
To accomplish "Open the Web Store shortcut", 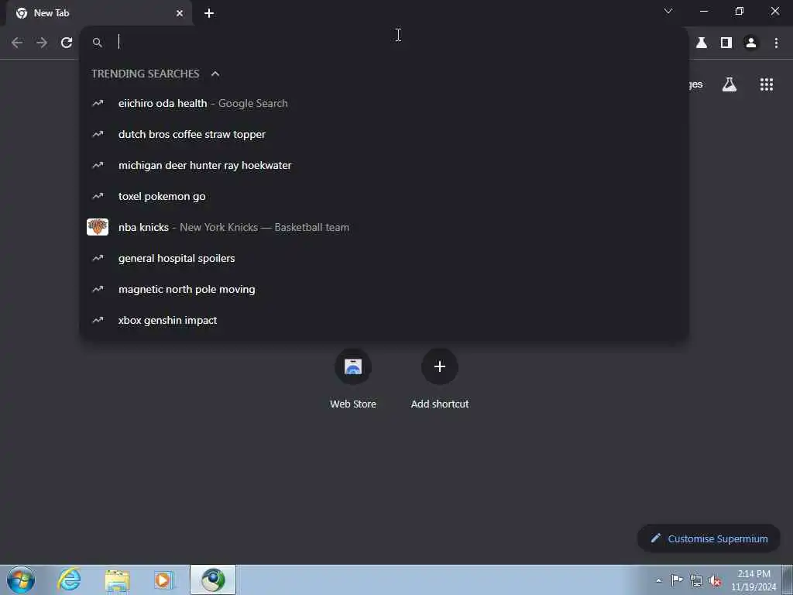I will pos(353,379).
